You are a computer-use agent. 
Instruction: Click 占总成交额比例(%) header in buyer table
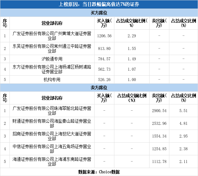132,23
